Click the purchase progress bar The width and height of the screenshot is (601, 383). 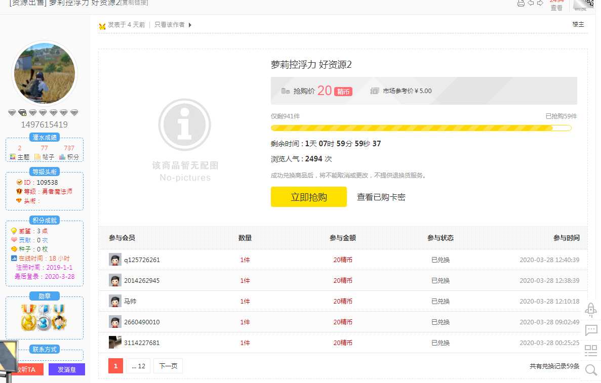(x=421, y=128)
